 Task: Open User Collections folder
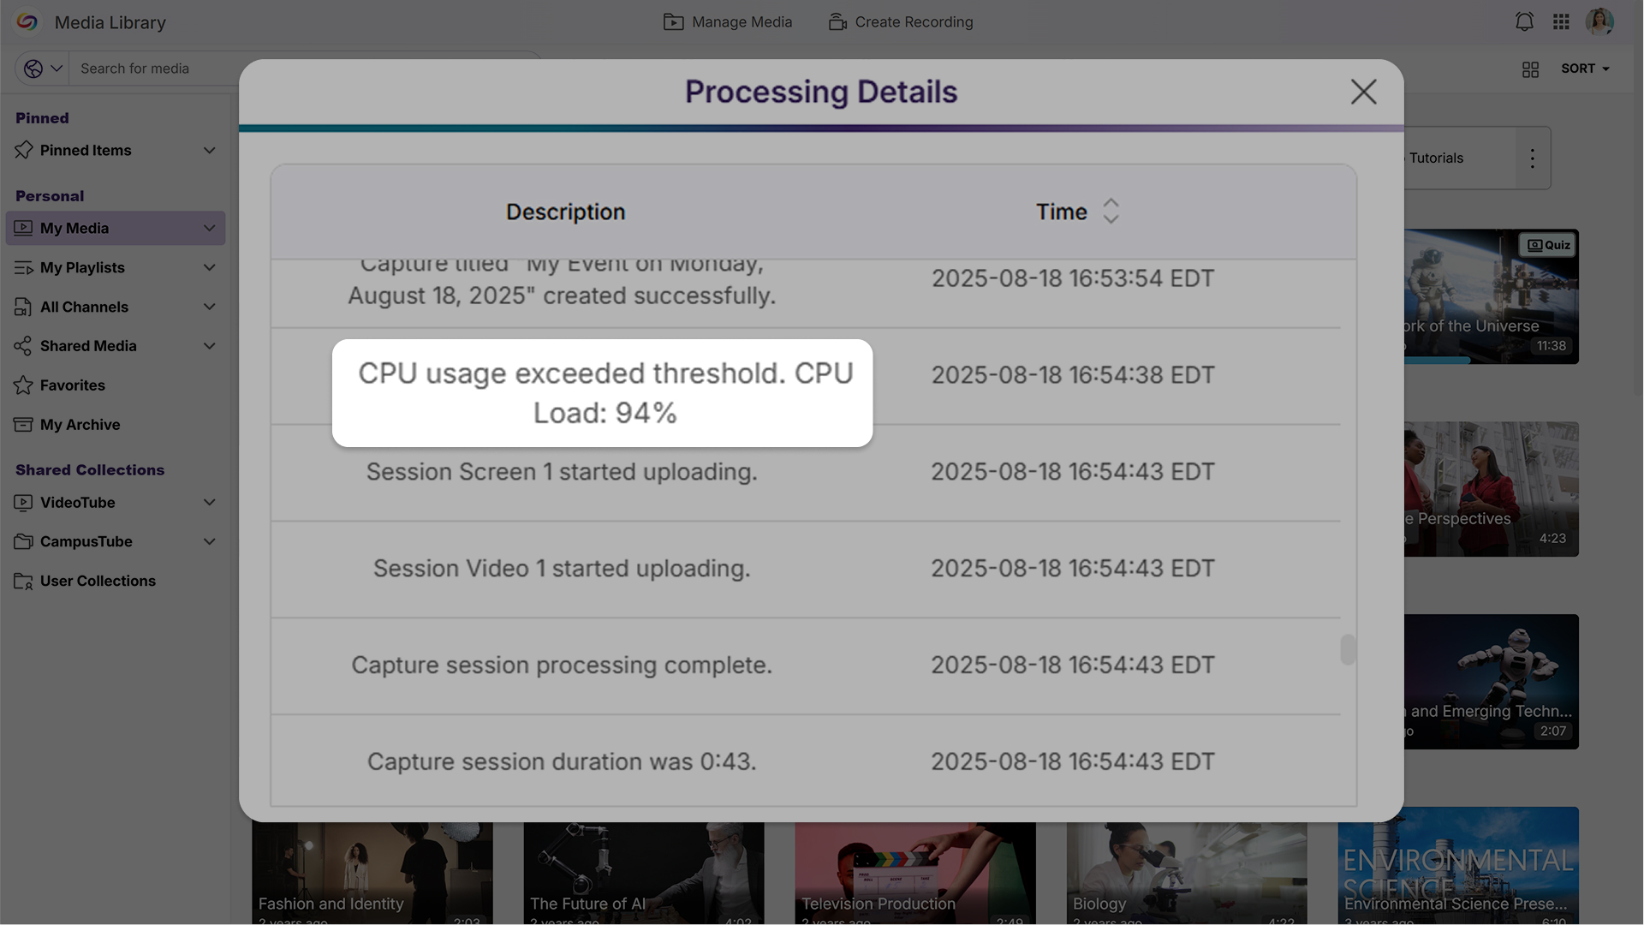(97, 581)
